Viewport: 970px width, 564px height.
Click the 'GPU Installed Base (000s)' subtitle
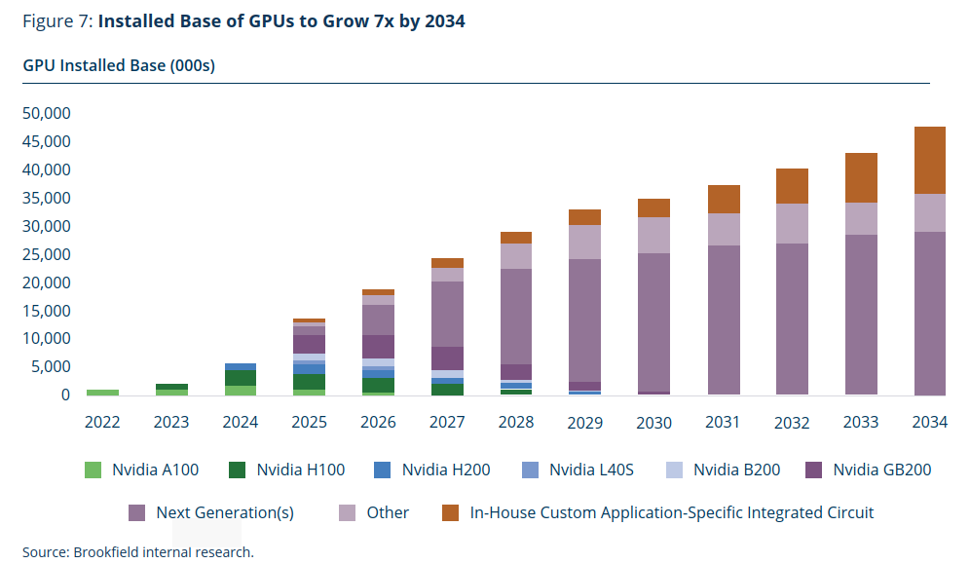click(119, 66)
